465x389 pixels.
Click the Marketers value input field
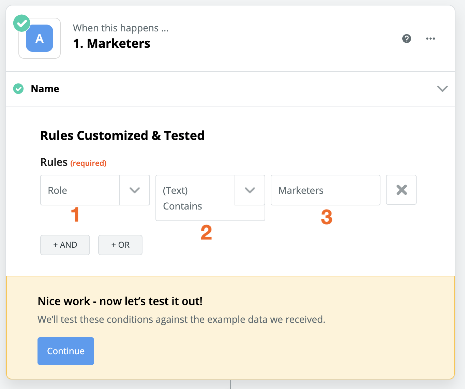click(x=325, y=190)
